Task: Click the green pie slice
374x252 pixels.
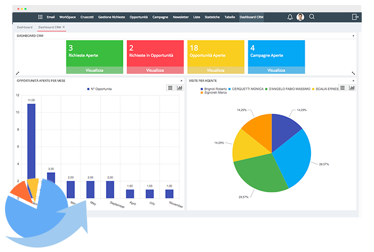Action: [261, 174]
